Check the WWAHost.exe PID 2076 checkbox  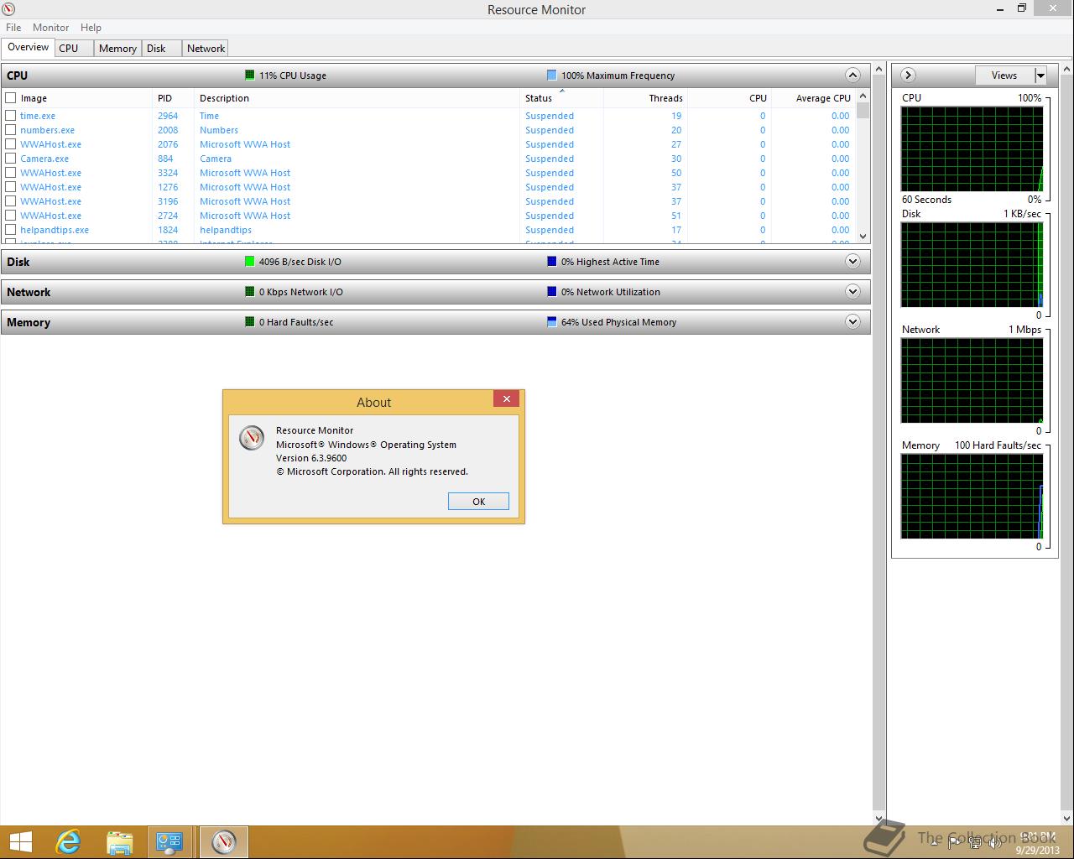pyautogui.click(x=11, y=144)
